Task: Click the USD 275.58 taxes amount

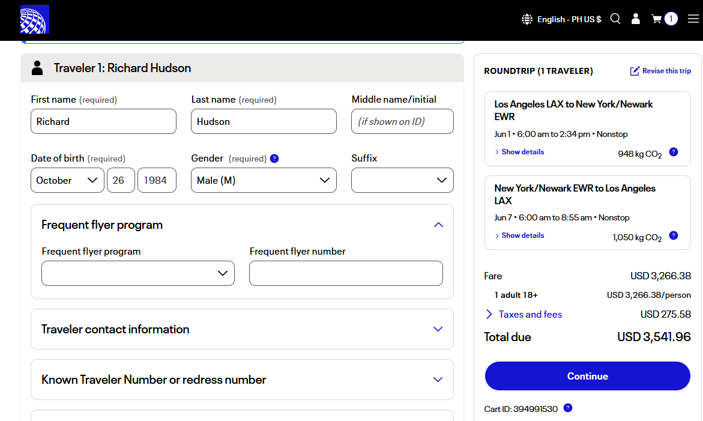Action: click(x=665, y=314)
